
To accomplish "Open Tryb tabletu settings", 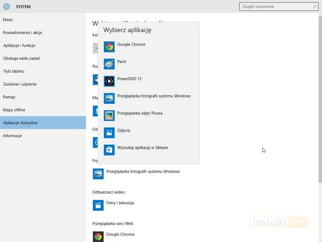I will [x=14, y=71].
